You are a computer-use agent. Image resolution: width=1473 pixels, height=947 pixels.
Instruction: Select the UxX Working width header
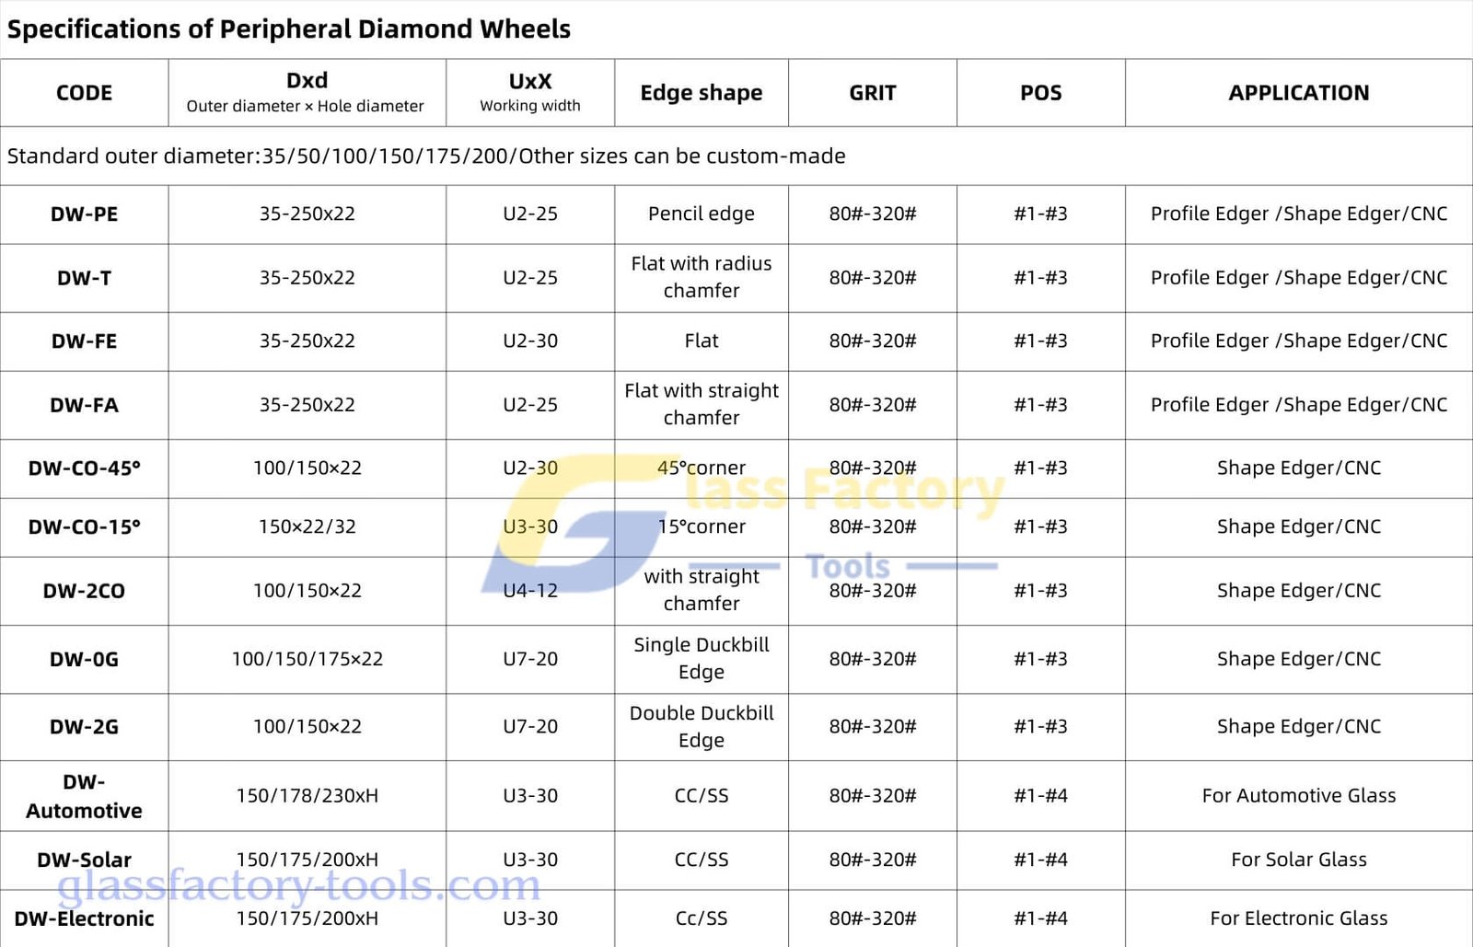[530, 92]
